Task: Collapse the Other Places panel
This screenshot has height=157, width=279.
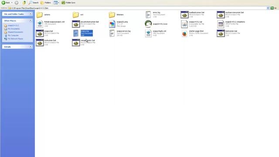Action: tap(31, 20)
